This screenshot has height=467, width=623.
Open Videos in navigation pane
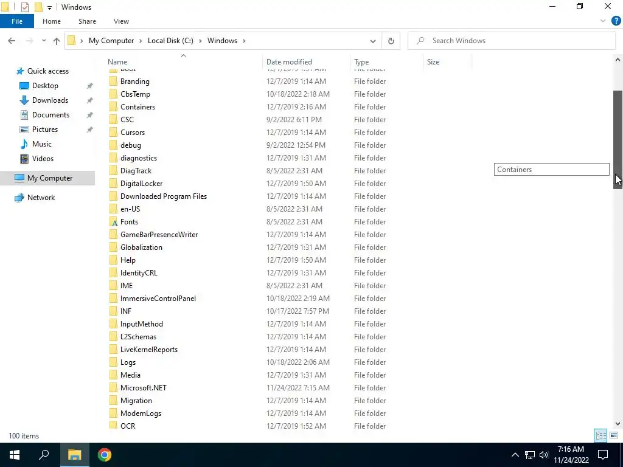click(x=43, y=159)
